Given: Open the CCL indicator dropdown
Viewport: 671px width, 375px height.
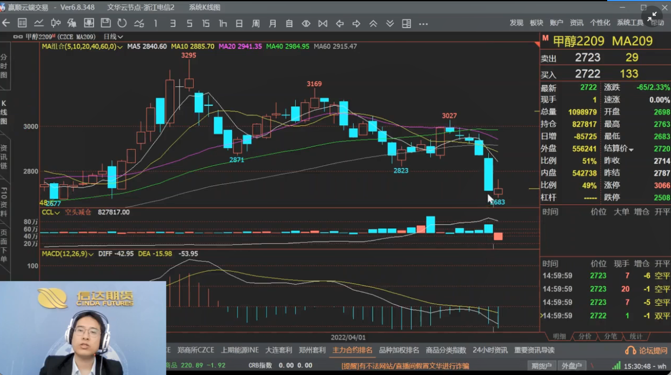Looking at the screenshot, I should click(x=51, y=212).
